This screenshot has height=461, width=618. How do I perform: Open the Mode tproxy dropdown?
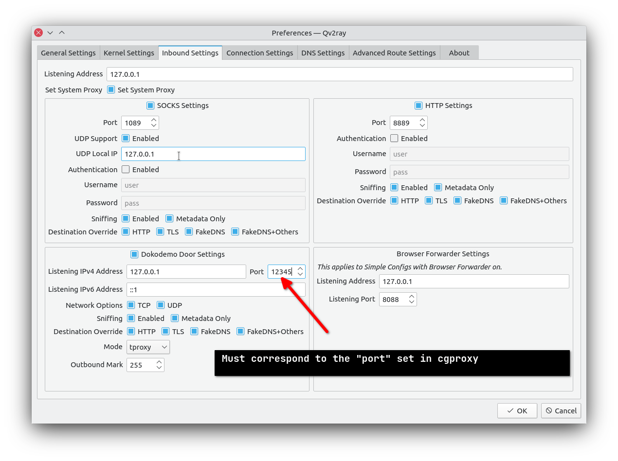pos(148,347)
